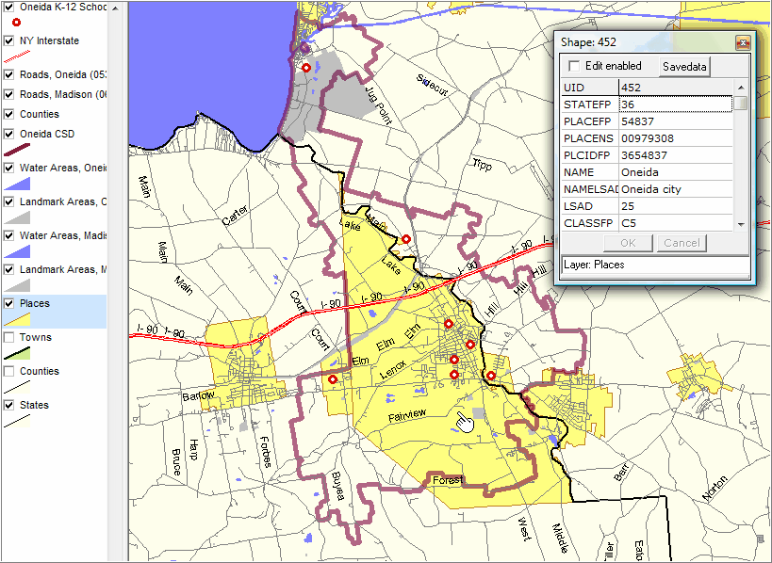Uncheck the Places layer checkbox
Image resolution: width=772 pixels, height=563 pixels.
pyautogui.click(x=9, y=303)
